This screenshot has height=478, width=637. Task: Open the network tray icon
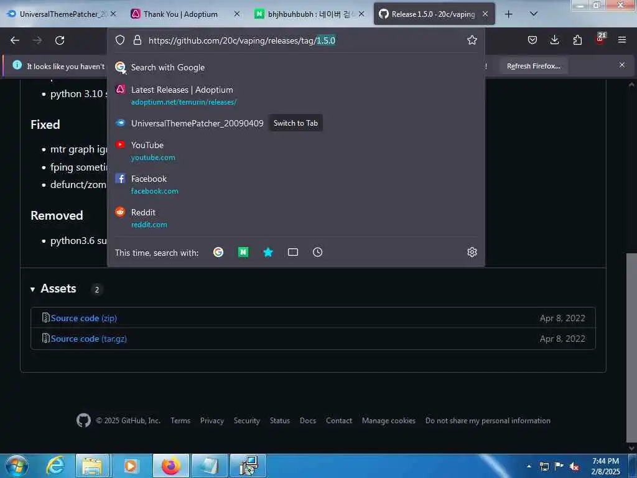pyautogui.click(x=544, y=467)
